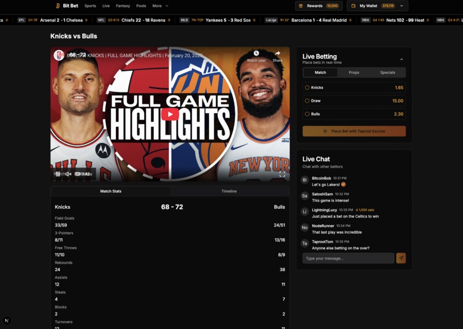
Task: Select the Draw bet radio option
Action: click(307, 101)
